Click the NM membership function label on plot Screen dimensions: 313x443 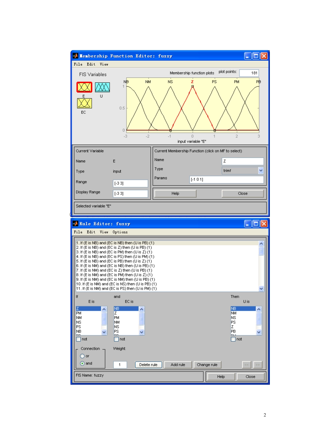click(x=148, y=82)
